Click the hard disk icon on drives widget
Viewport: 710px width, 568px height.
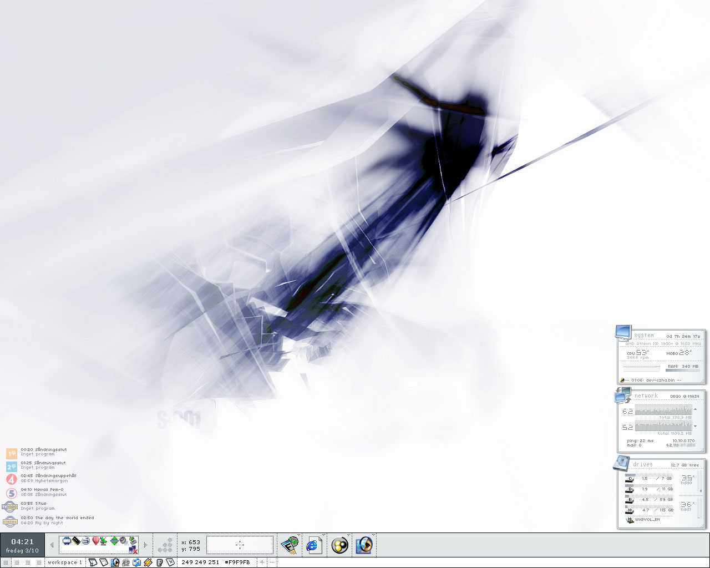(x=622, y=463)
